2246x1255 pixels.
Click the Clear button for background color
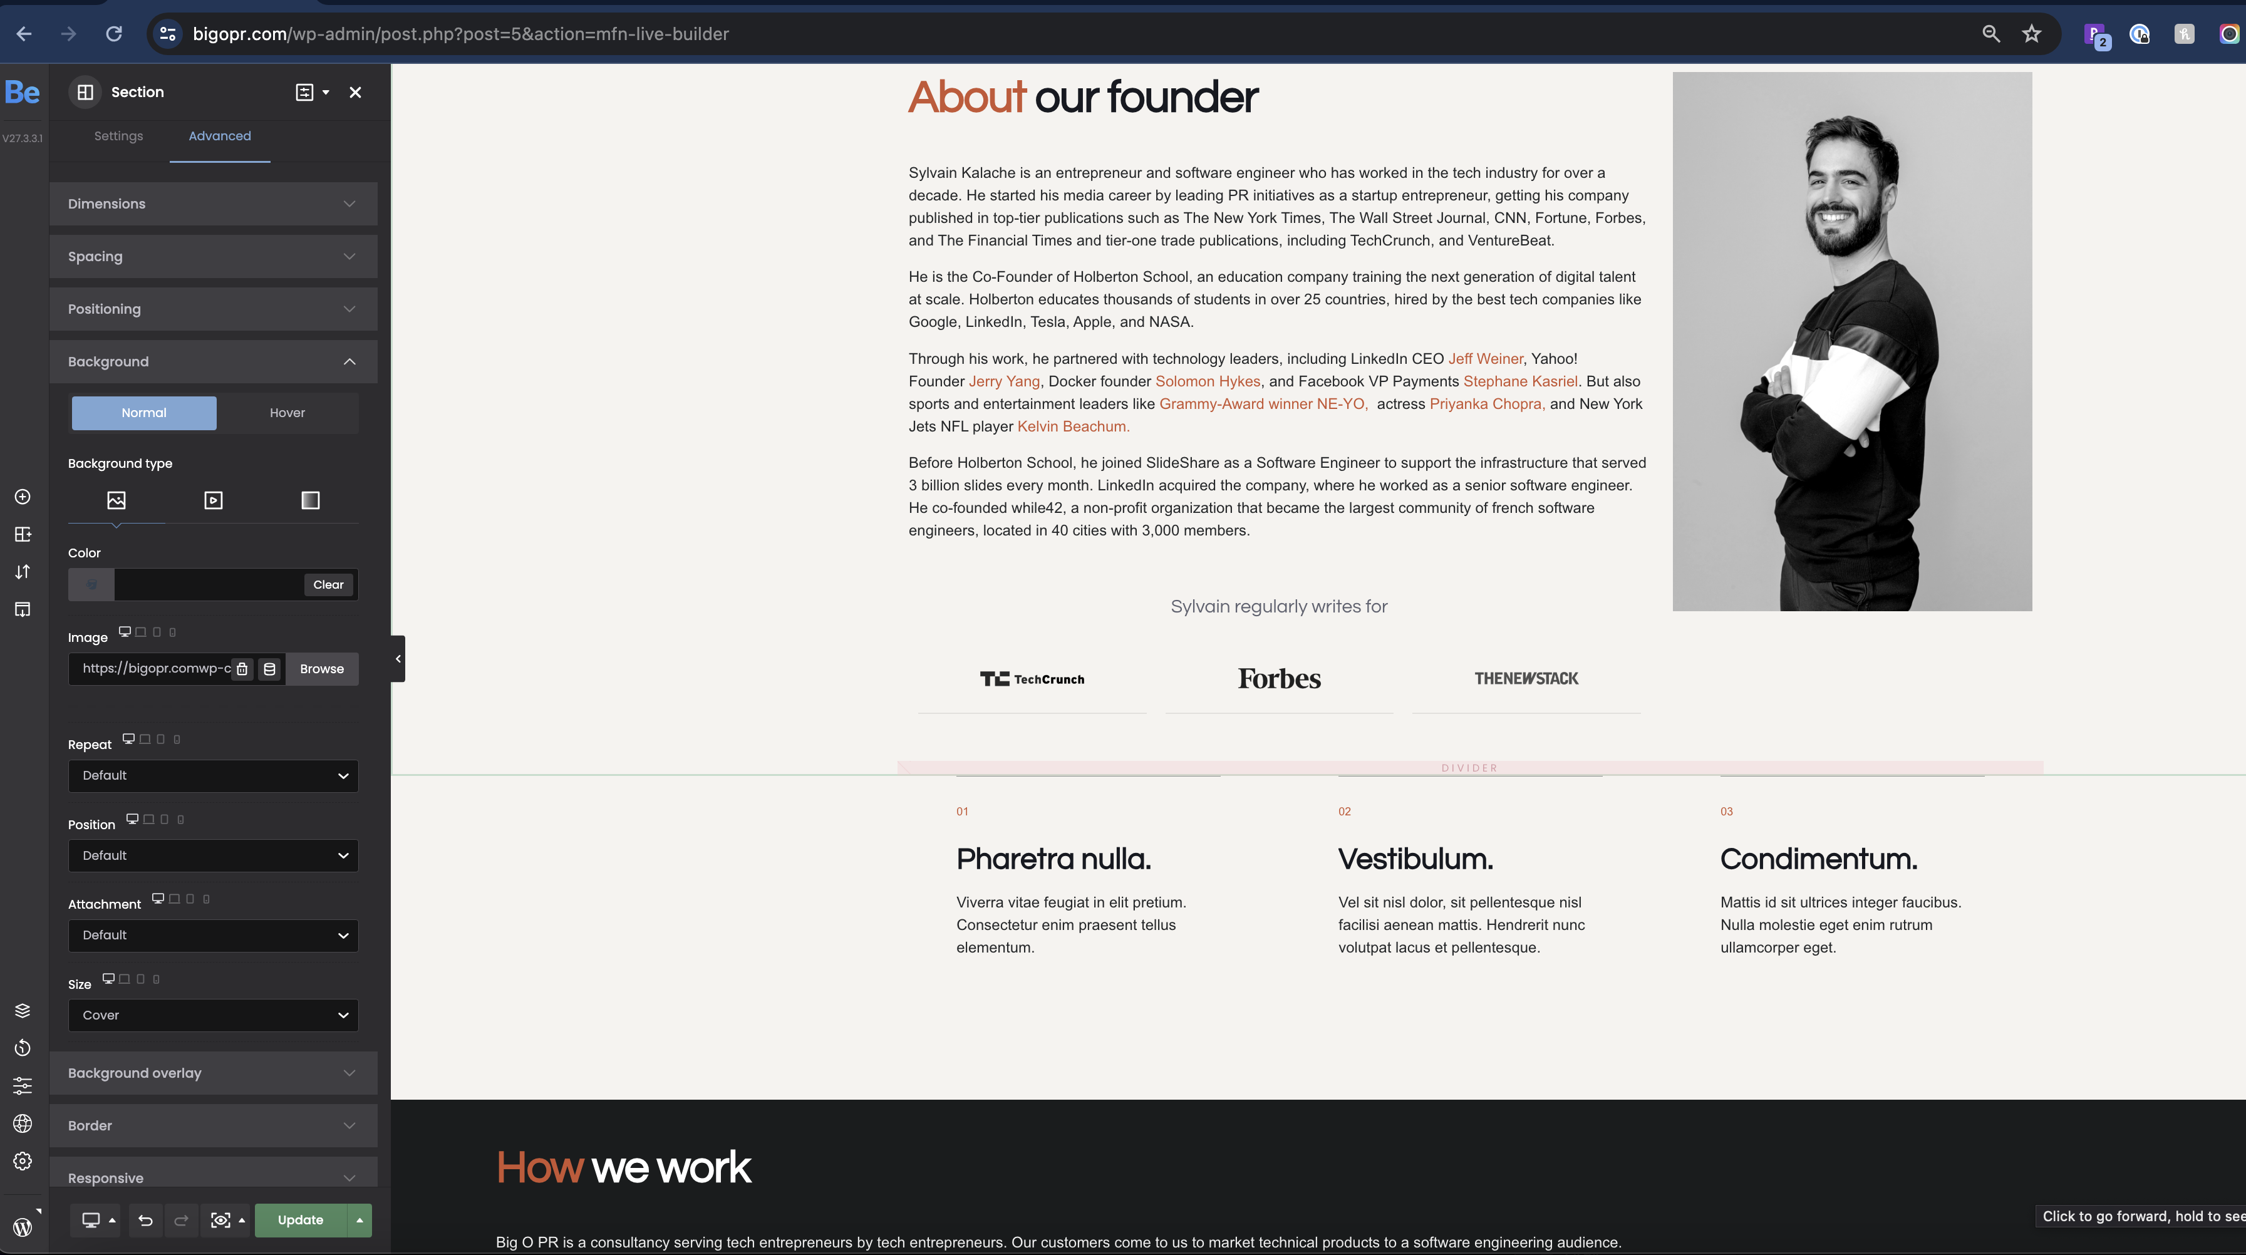click(329, 584)
